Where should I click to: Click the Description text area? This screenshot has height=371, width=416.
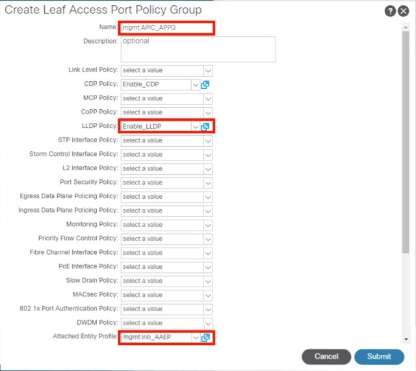[198, 49]
